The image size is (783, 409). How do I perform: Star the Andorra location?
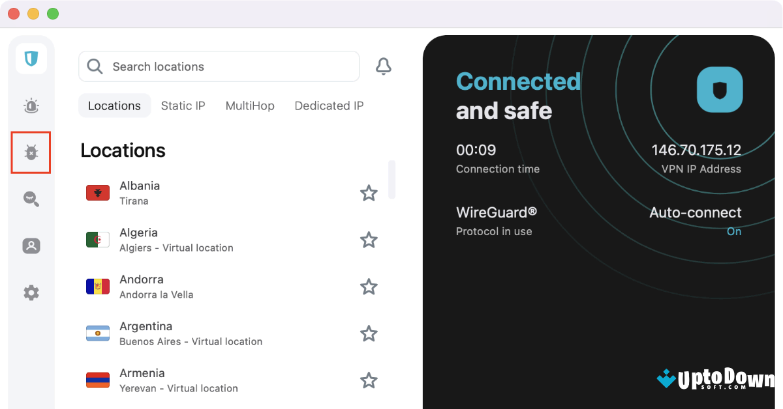pyautogui.click(x=369, y=287)
